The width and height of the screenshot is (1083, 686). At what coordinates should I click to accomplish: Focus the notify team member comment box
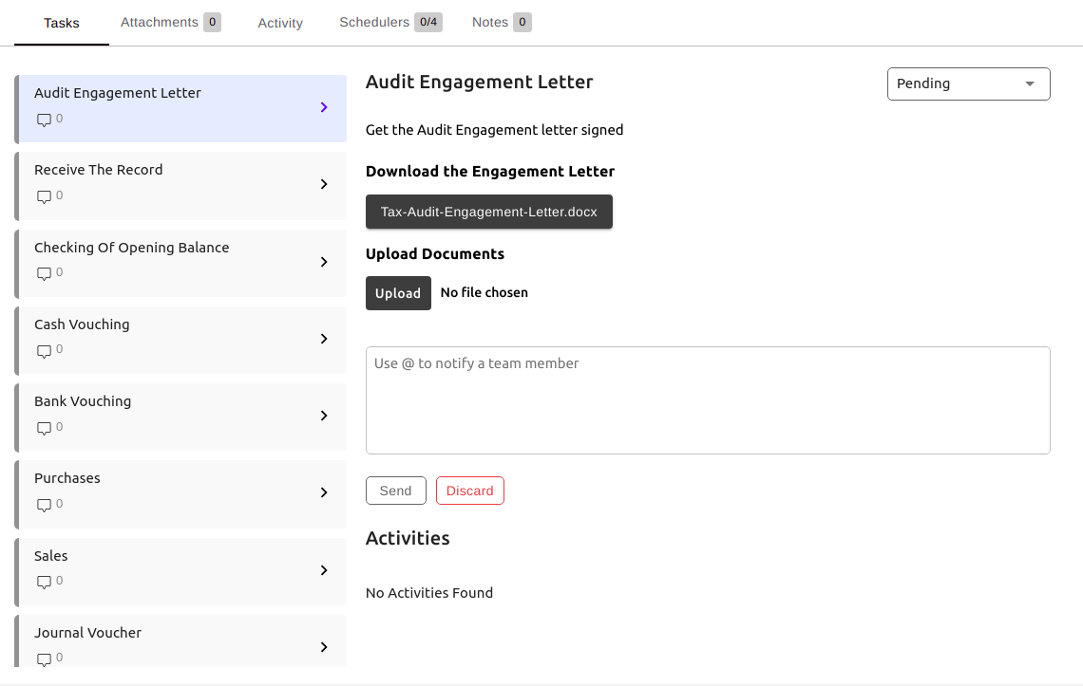[x=708, y=400]
